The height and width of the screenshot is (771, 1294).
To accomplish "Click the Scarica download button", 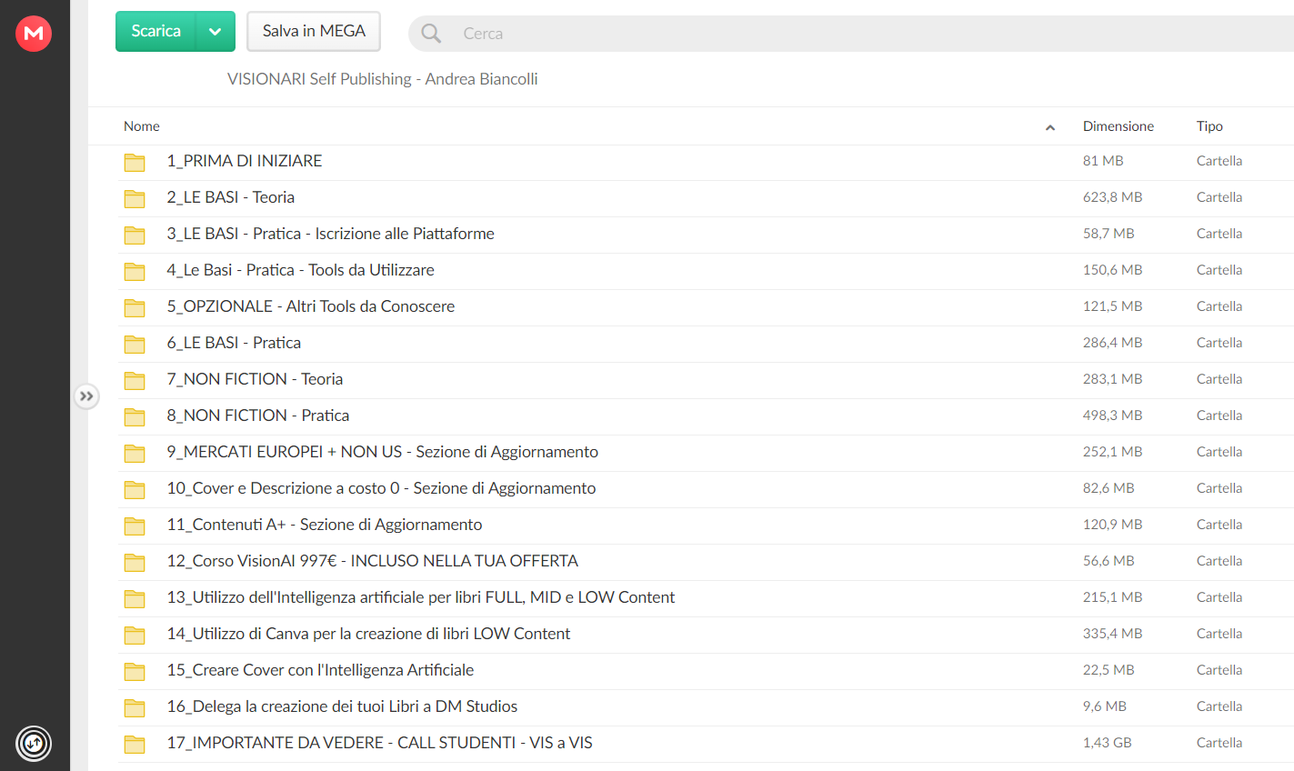I will (x=155, y=32).
